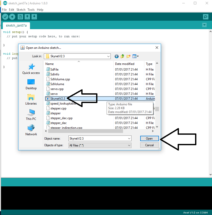Open the Sketch menu

coord(21,10)
